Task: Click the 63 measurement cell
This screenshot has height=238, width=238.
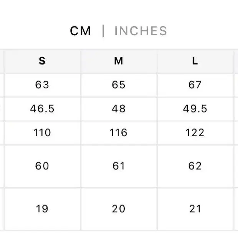Action: [x=42, y=85]
